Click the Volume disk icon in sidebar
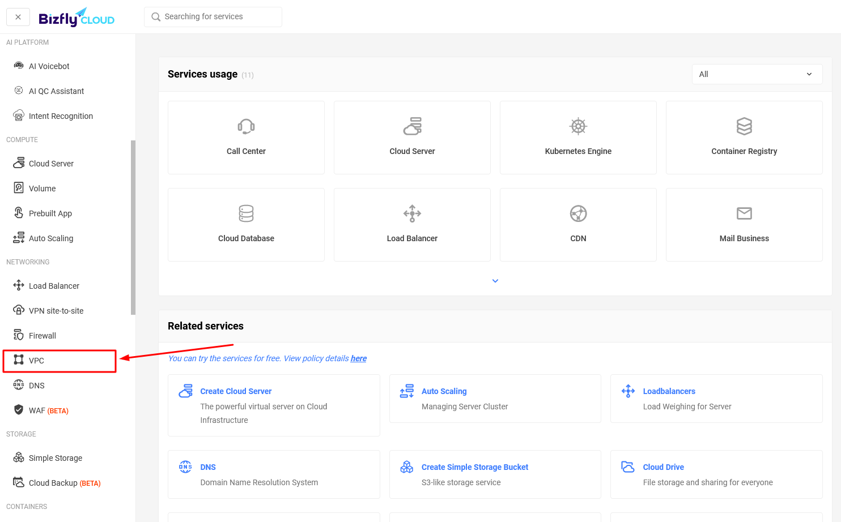 19,188
